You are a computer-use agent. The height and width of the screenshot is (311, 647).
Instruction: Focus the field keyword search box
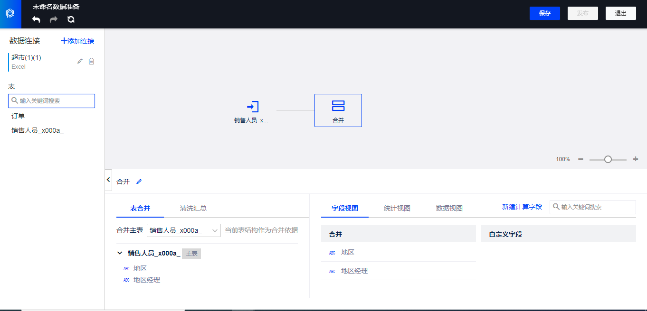pos(593,207)
